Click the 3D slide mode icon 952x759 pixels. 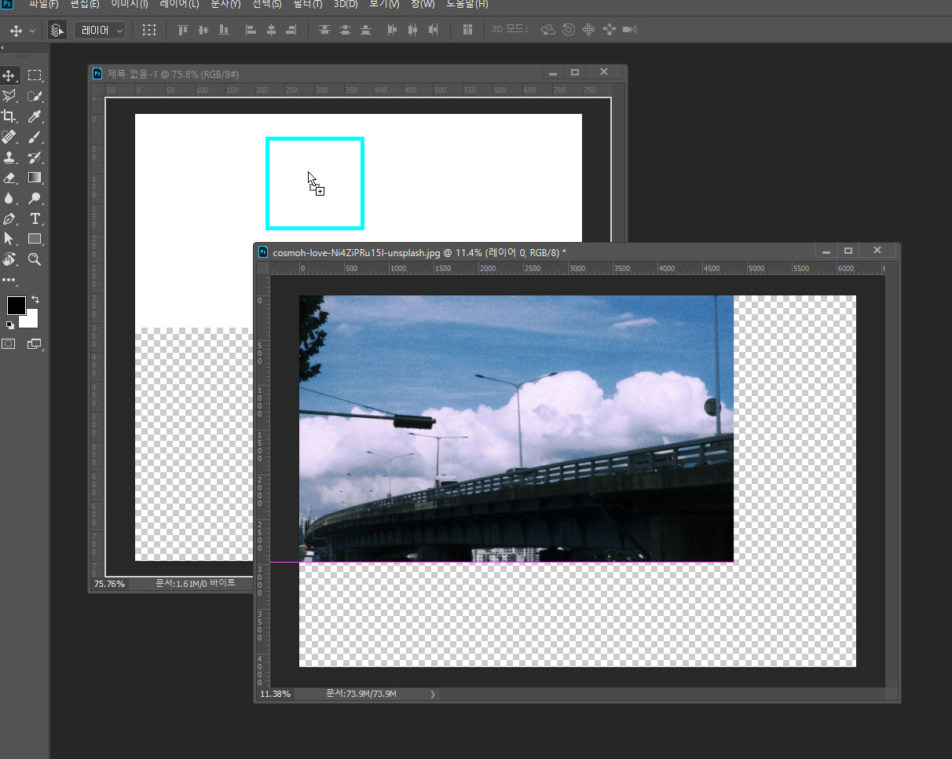point(609,30)
